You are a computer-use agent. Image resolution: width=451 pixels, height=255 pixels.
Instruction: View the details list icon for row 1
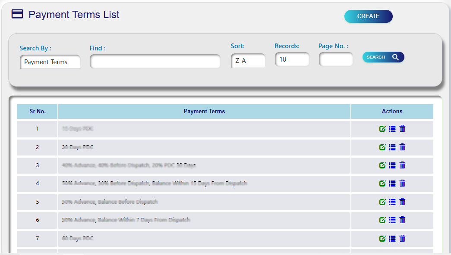point(392,129)
